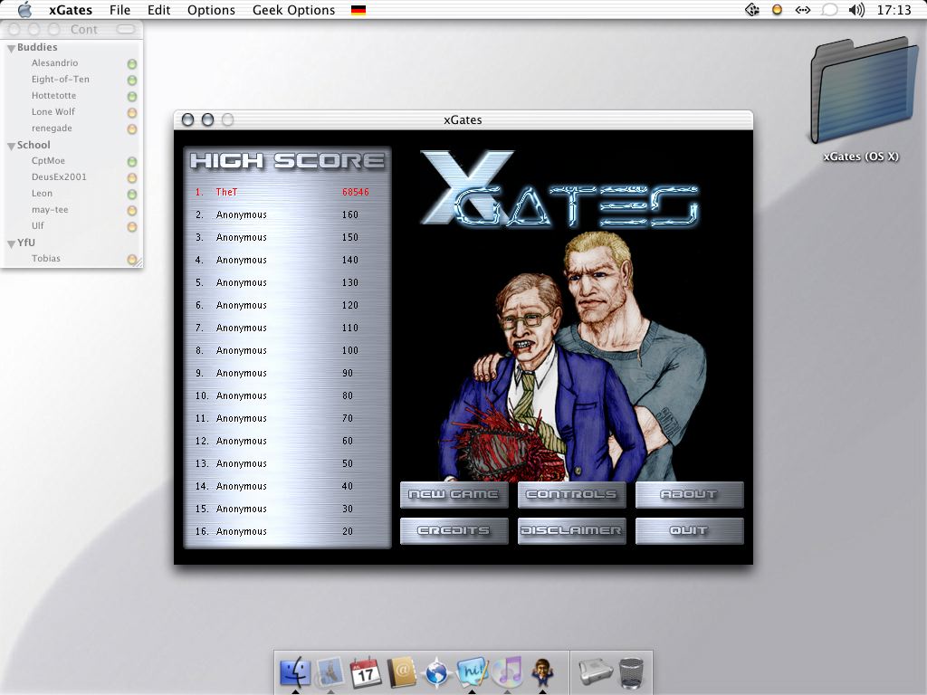Viewport: 927px width, 695px height.
Task: Collapse the School group triangle
Action: [11, 146]
